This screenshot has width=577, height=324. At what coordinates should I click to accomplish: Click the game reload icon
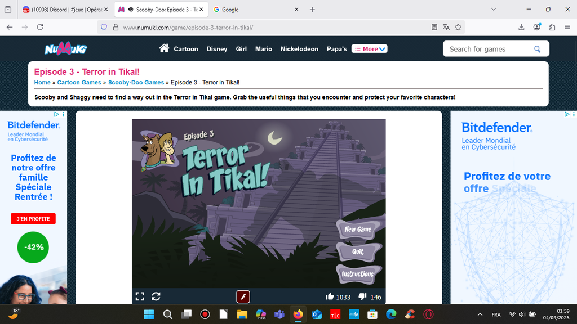(x=156, y=296)
